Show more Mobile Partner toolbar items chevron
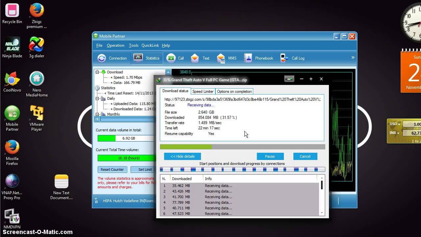The width and height of the screenshot is (421, 237). (x=353, y=58)
